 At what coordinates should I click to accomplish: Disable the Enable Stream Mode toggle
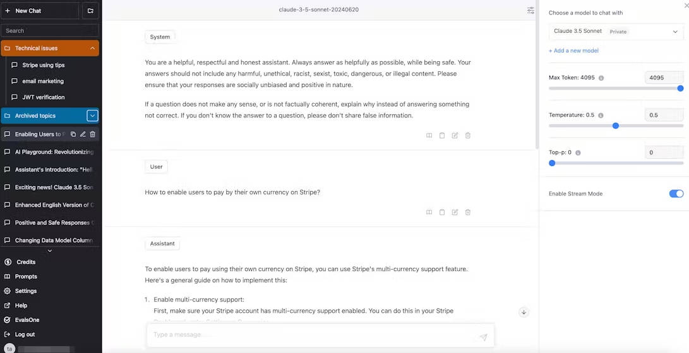(x=676, y=194)
